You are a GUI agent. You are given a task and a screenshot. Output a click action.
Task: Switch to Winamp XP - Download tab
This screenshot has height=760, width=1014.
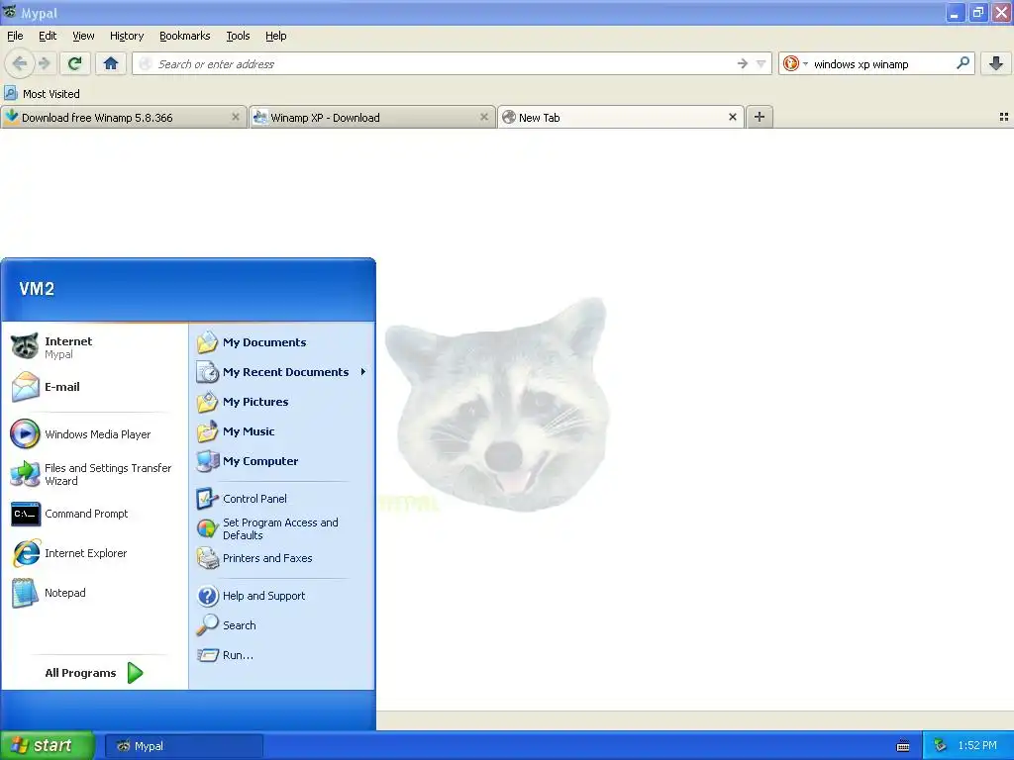[372, 117]
